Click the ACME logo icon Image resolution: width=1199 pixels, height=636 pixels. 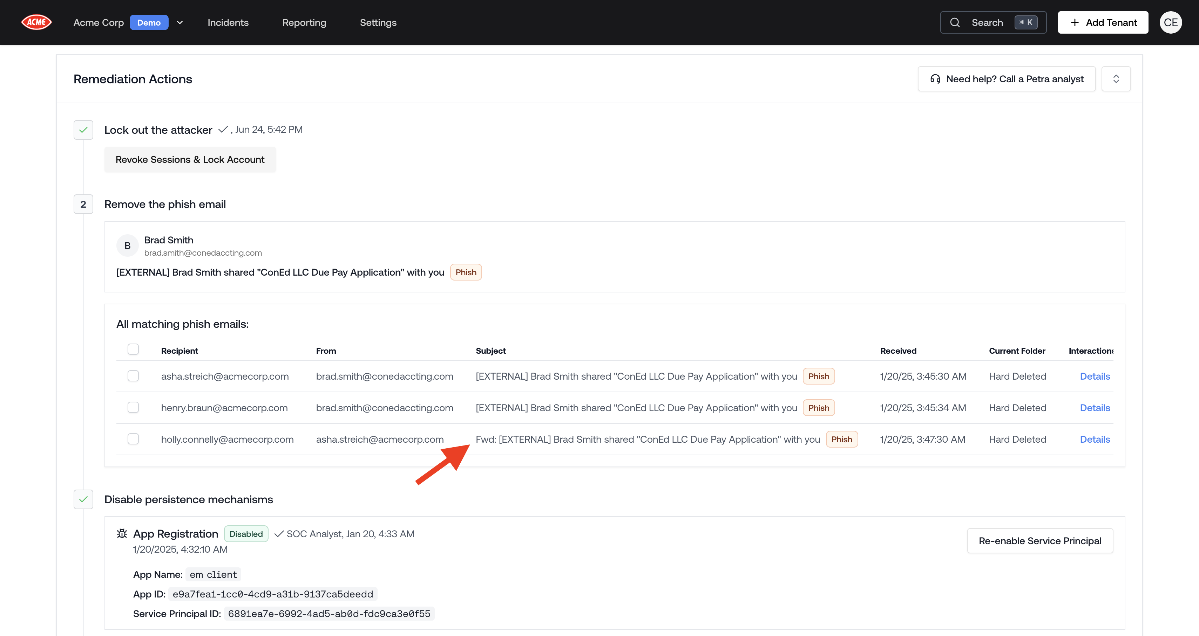coord(36,22)
